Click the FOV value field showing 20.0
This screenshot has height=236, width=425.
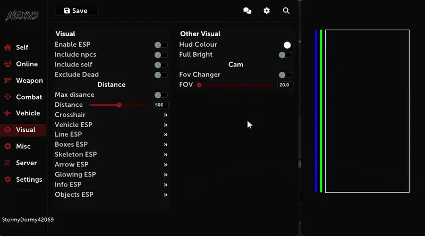pyautogui.click(x=284, y=85)
